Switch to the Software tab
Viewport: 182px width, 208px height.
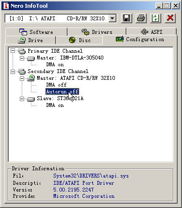tap(36, 32)
